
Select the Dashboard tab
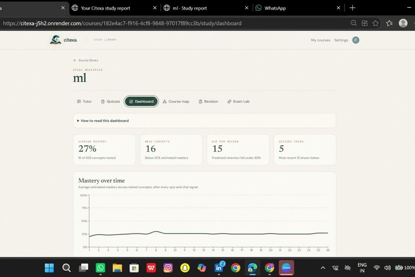coord(141,102)
